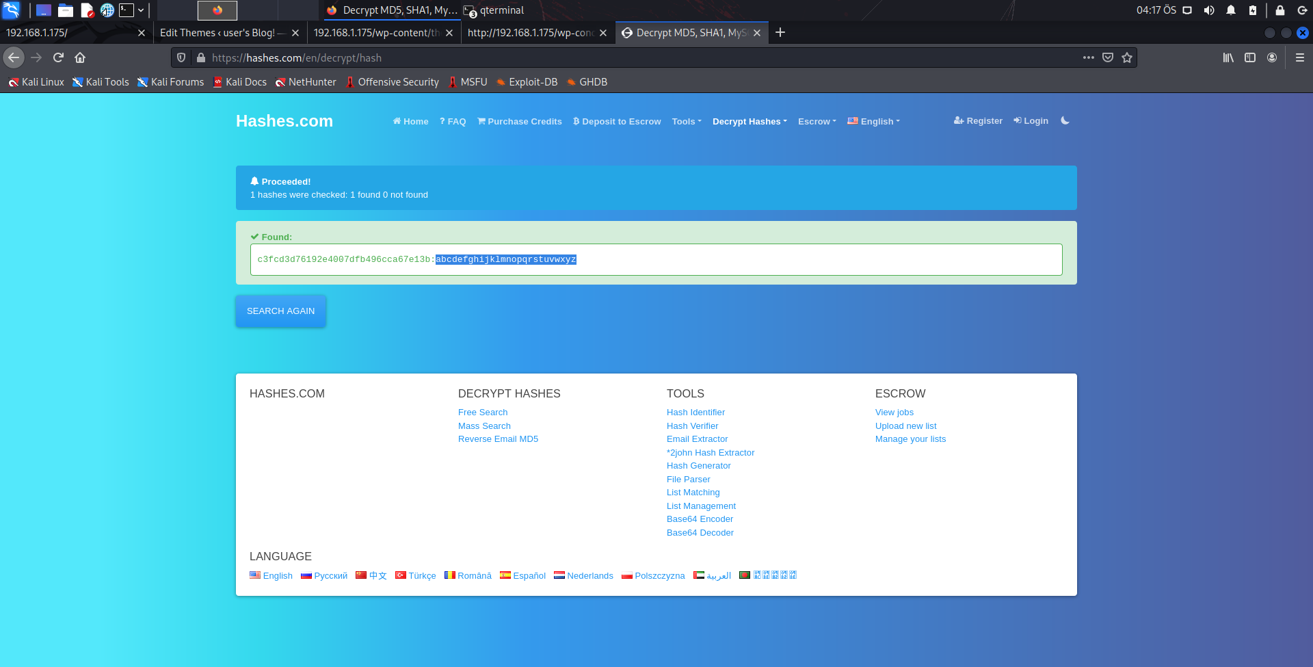This screenshot has width=1313, height=667.
Task: Expand the Decrypt Hashes dropdown
Action: [x=750, y=122]
